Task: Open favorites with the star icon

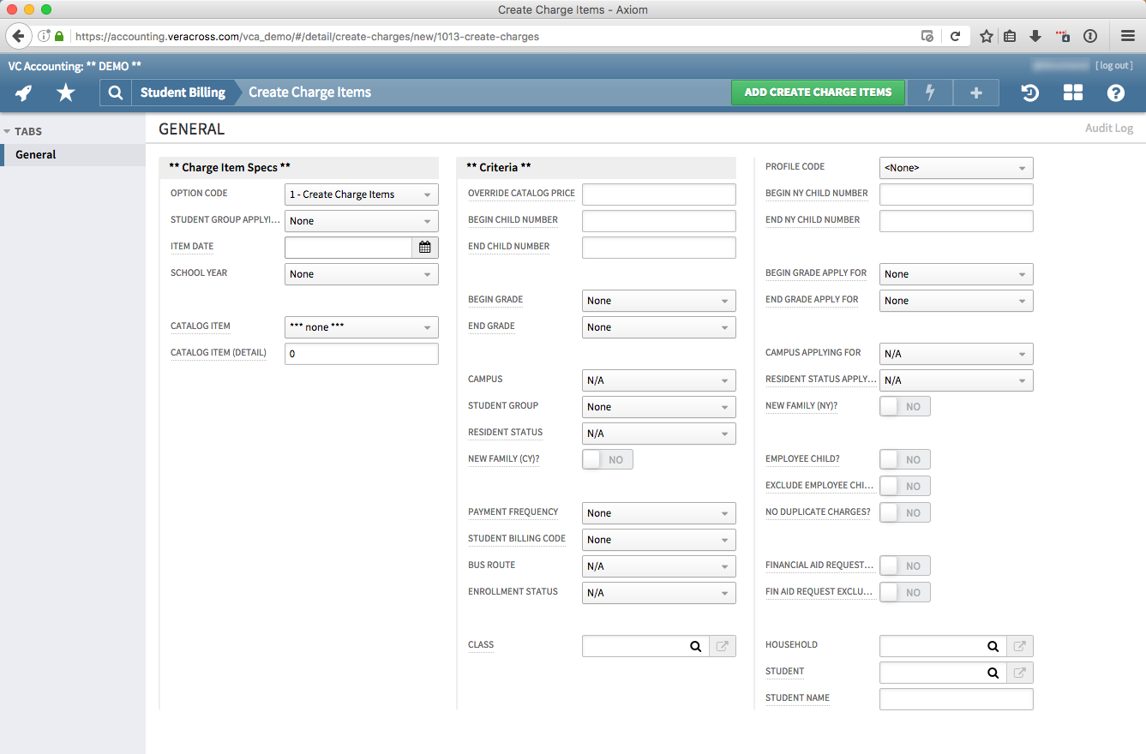Action: pos(66,93)
